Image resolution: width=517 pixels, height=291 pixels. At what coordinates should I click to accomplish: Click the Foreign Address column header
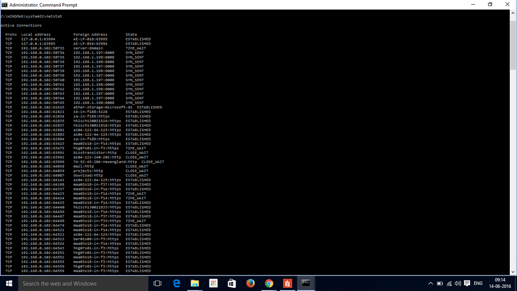91,34
